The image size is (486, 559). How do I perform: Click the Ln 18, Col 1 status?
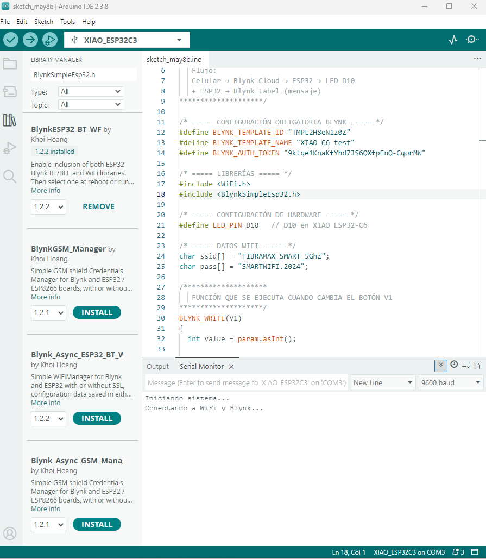349,552
